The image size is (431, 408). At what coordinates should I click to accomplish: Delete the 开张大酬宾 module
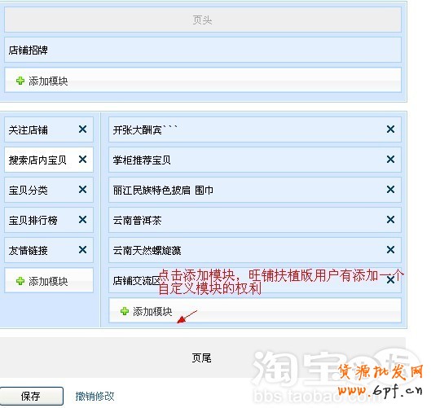pyautogui.click(x=390, y=129)
